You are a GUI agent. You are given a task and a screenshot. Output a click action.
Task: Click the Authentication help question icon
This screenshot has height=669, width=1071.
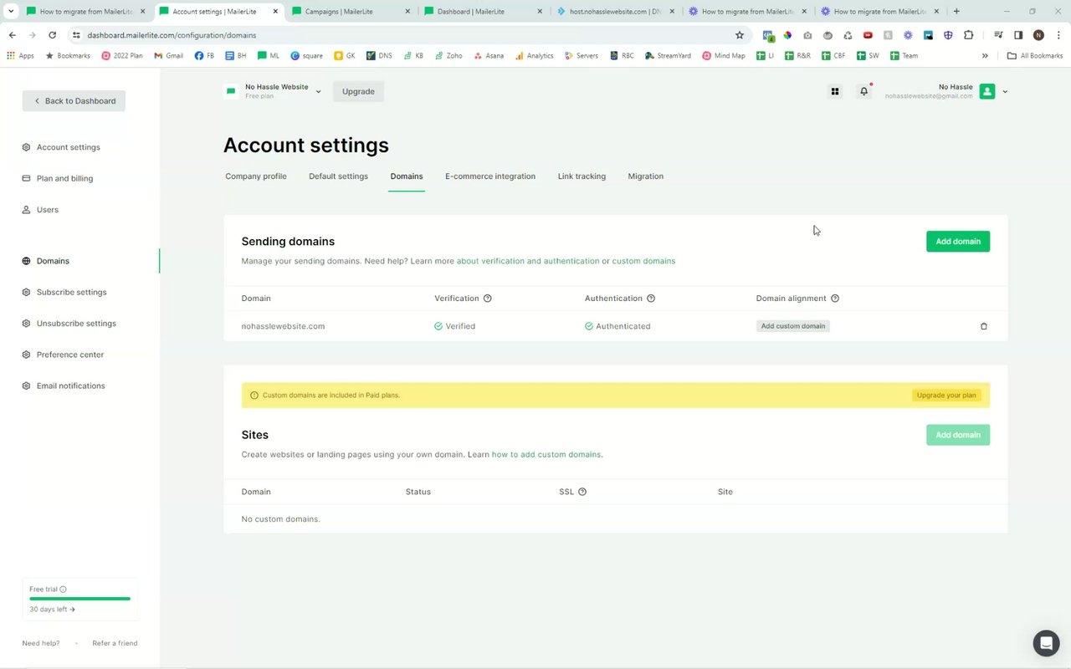point(651,299)
